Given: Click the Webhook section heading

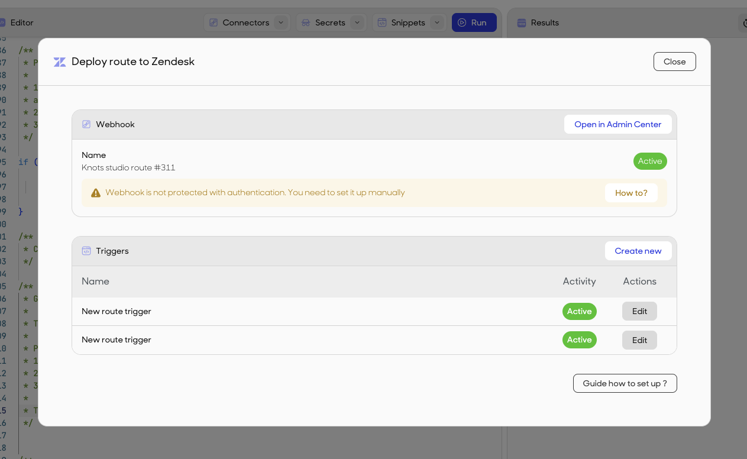Looking at the screenshot, I should (115, 124).
